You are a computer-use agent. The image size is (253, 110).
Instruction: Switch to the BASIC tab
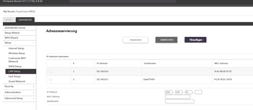point(9,20)
